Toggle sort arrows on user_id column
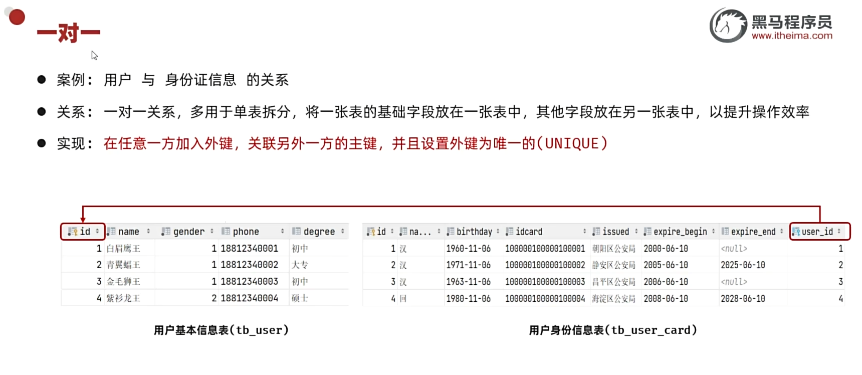862x375 pixels. pos(839,232)
